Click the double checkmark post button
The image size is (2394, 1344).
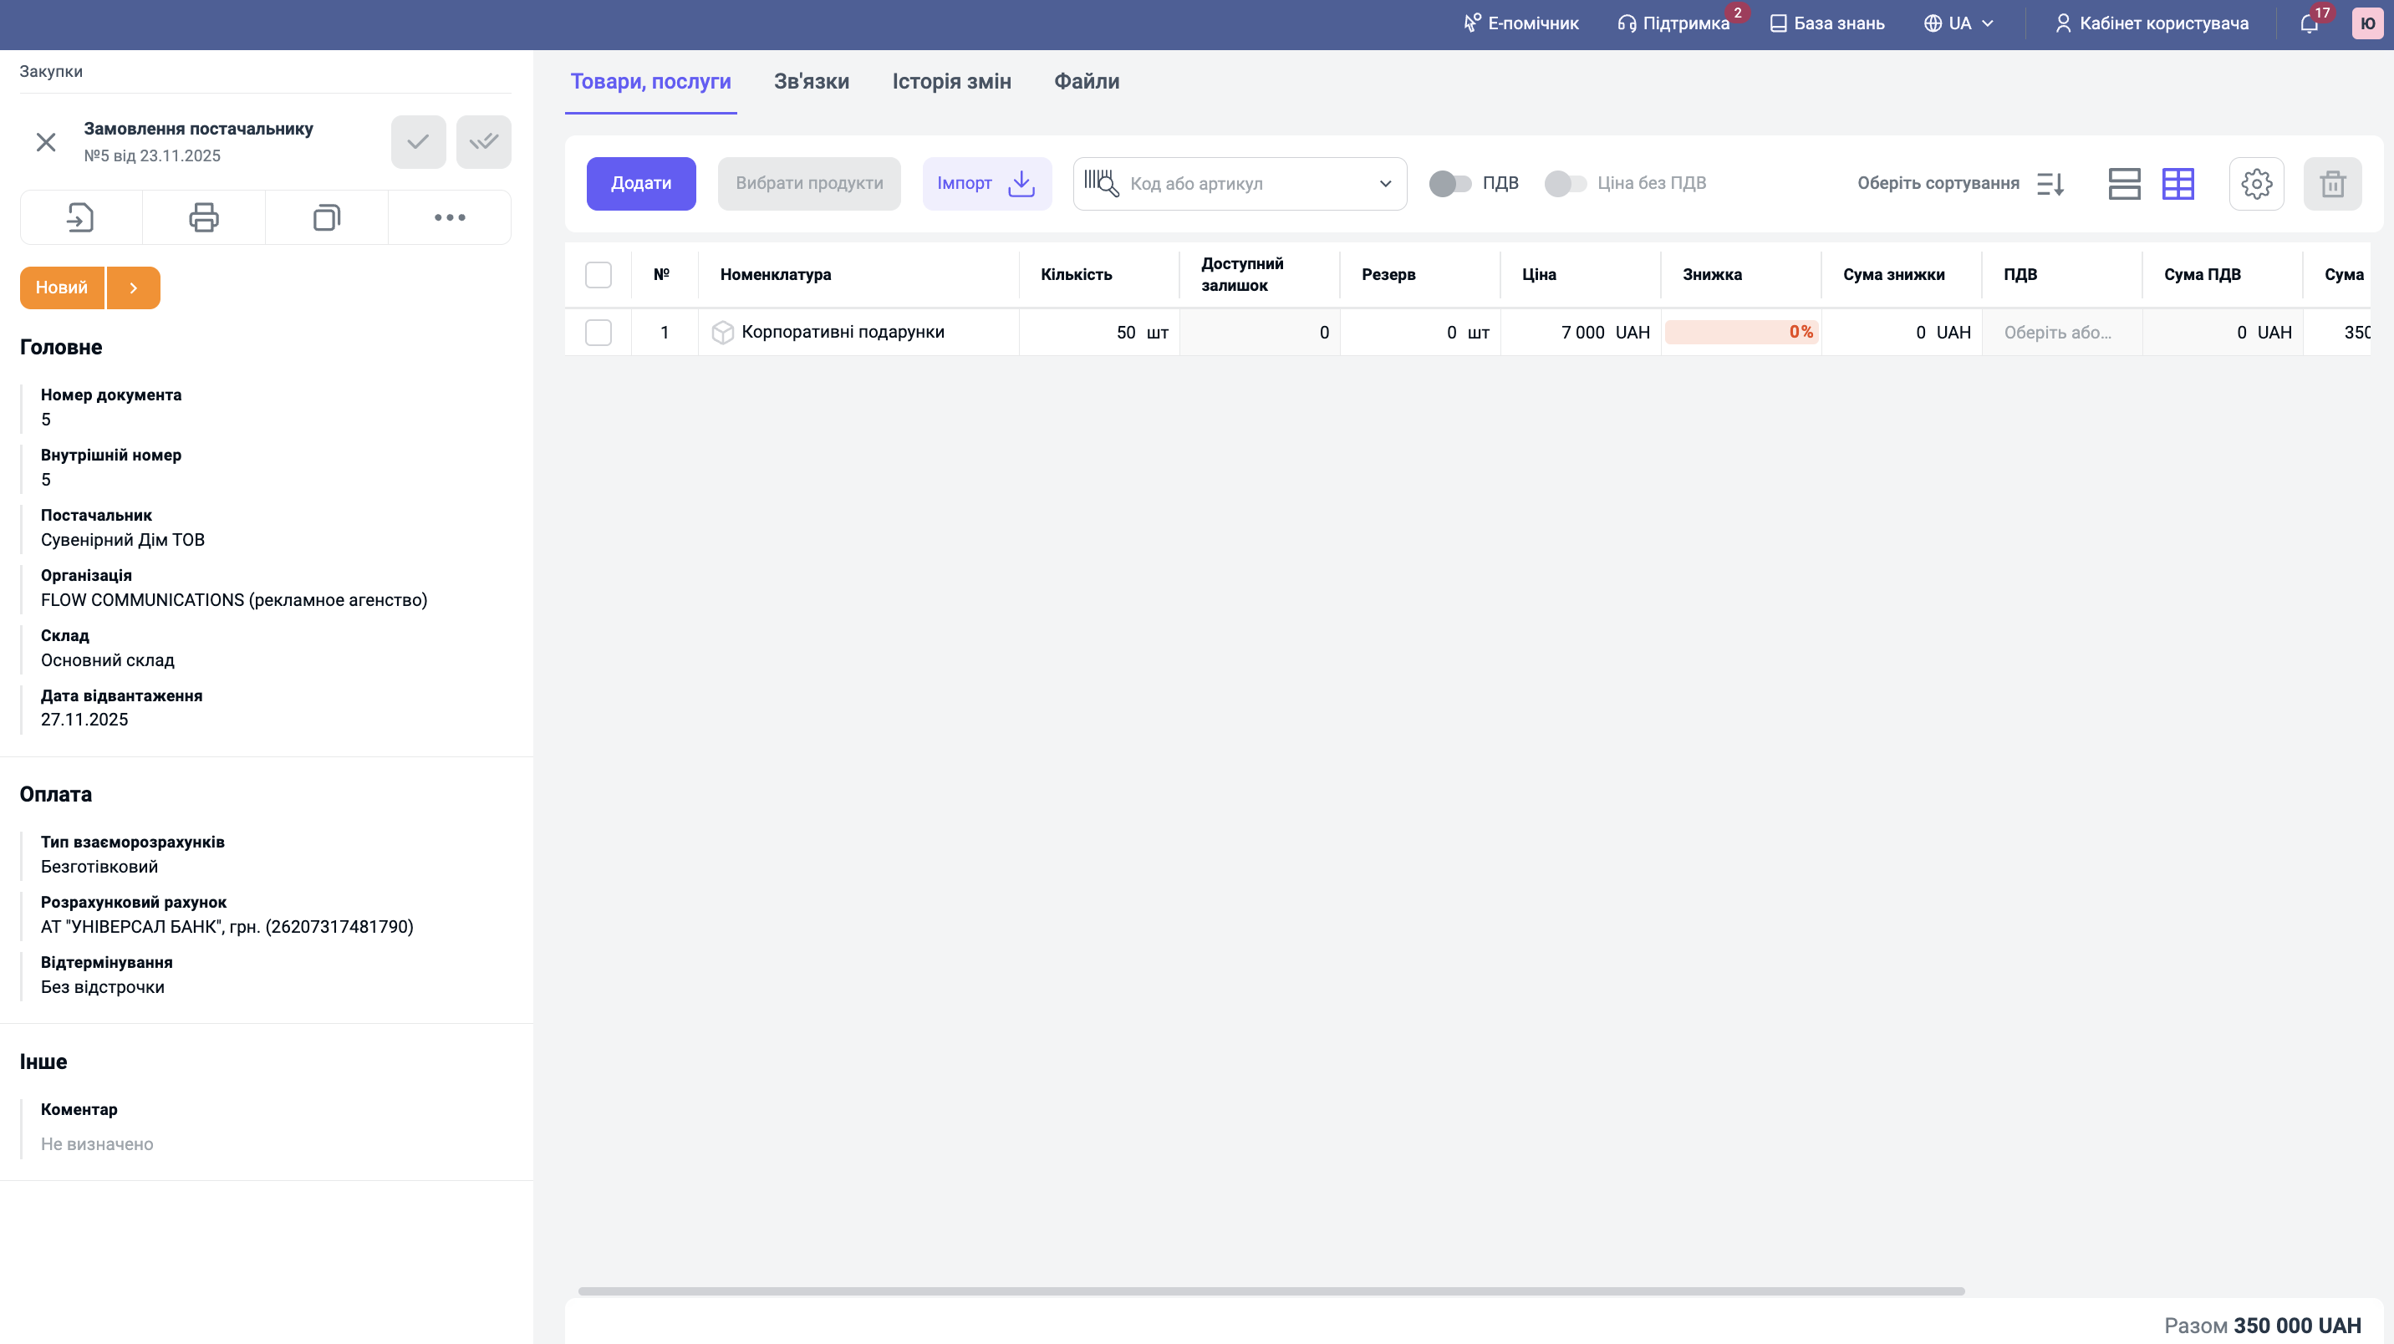(x=483, y=142)
